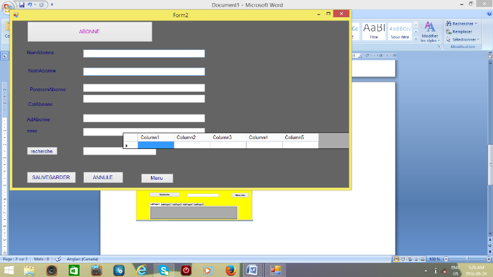
Task: Select the Column4 header in the grid
Action: (x=264, y=137)
